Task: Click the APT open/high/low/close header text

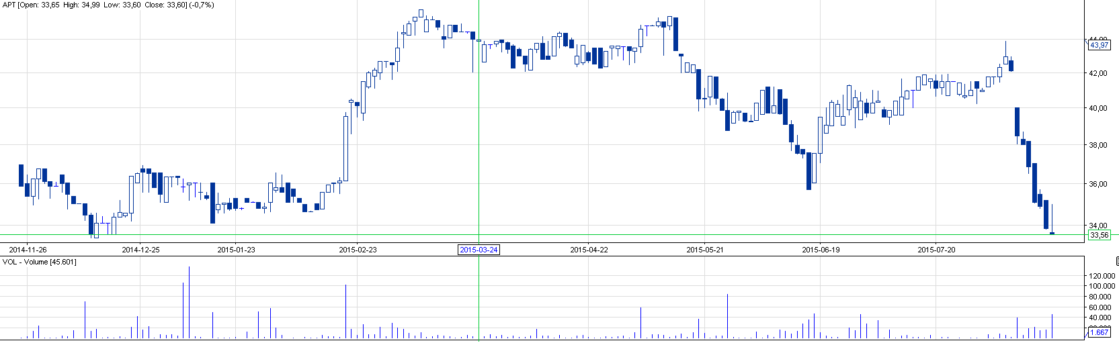Action: click(x=108, y=5)
